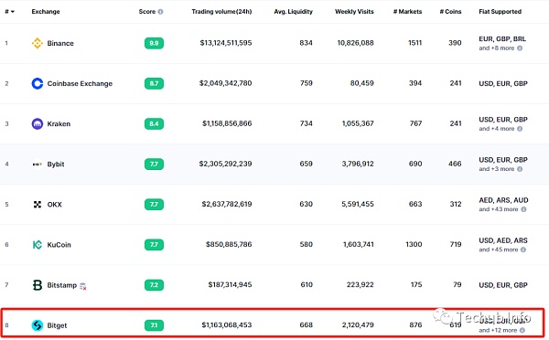This screenshot has width=549, height=340.
Task: Sort by Avg. Liquidity header
Action: tap(293, 12)
